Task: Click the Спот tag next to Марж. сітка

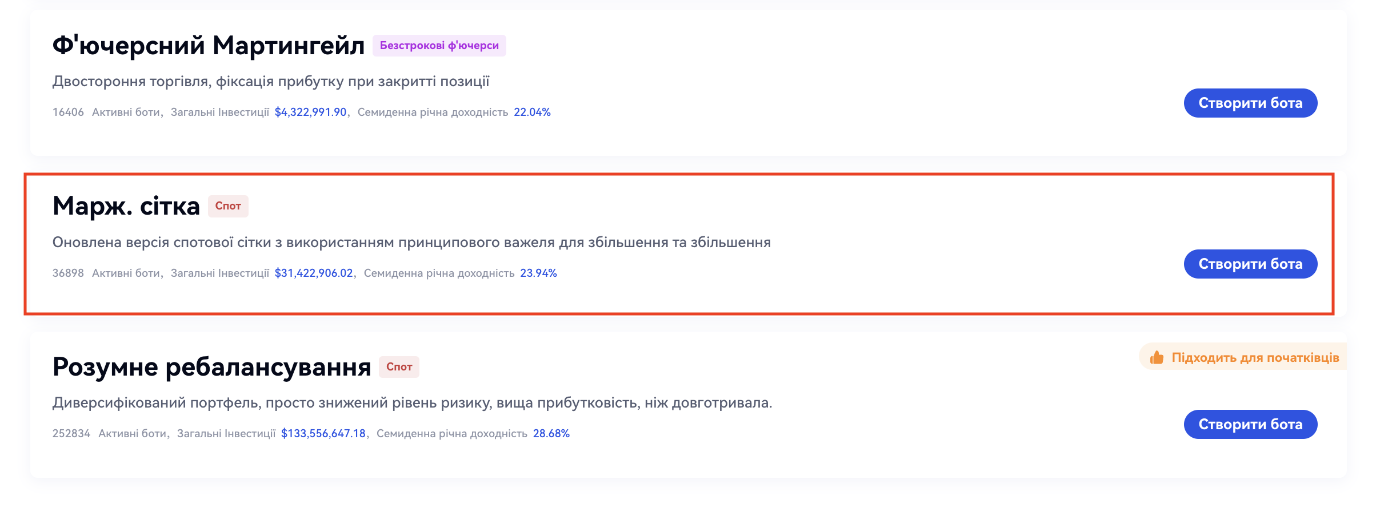Action: pos(228,206)
